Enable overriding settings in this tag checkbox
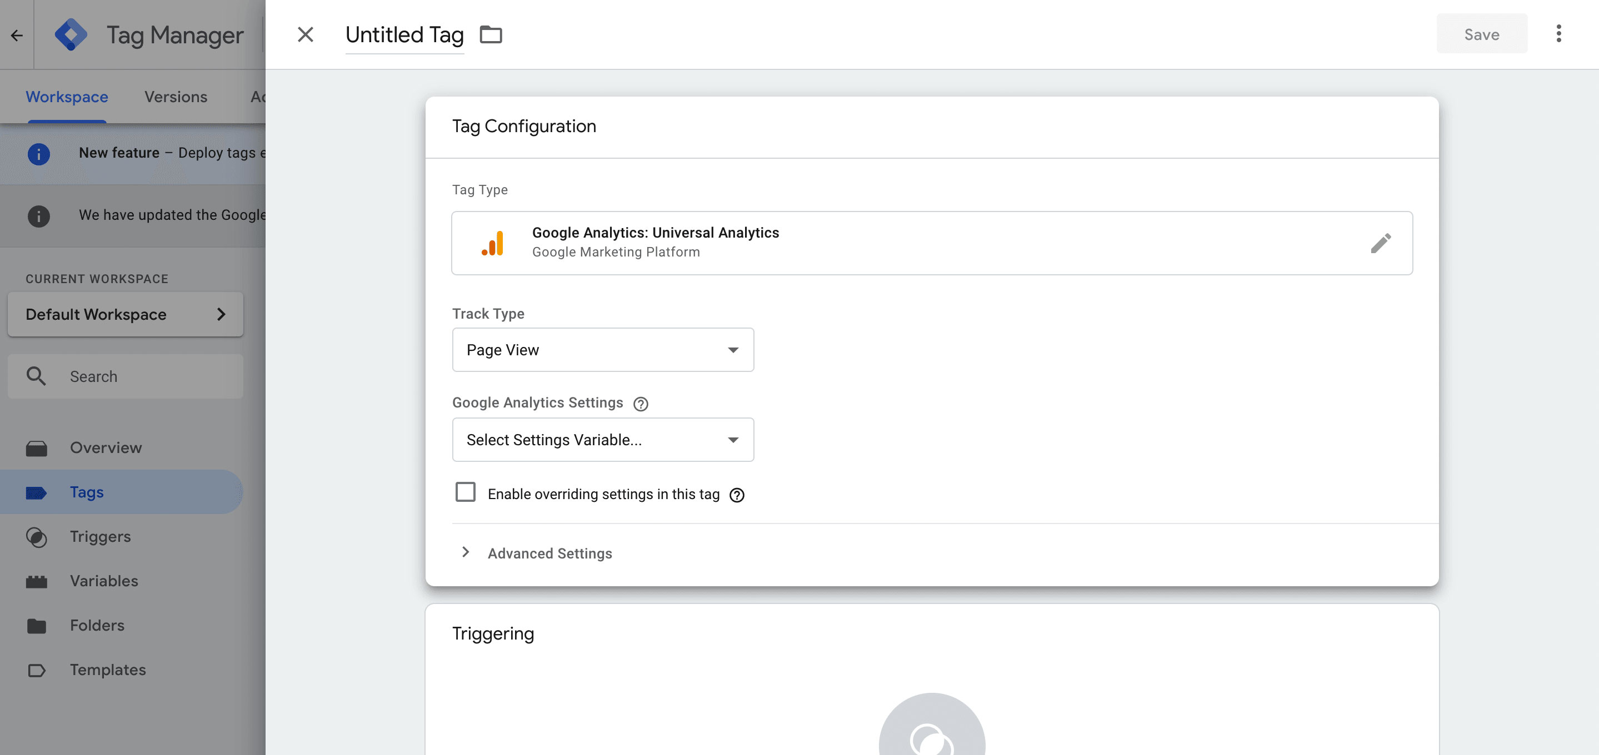The image size is (1599, 755). coord(465,492)
